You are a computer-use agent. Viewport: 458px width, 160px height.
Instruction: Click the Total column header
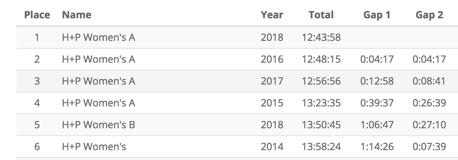coord(321,15)
